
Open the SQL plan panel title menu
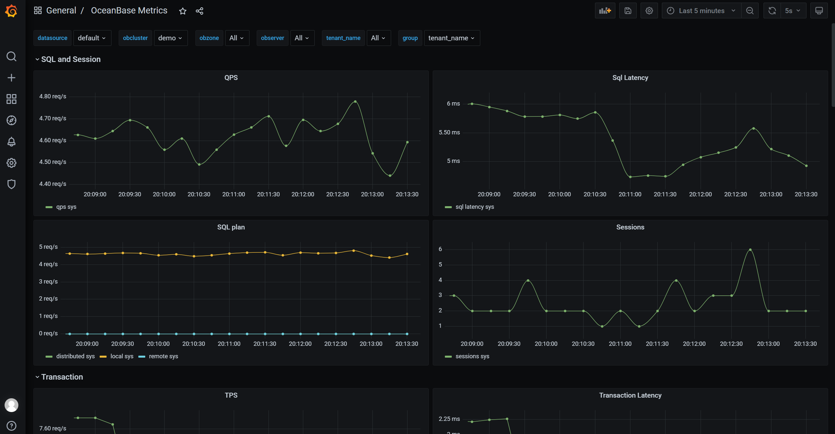coord(231,227)
